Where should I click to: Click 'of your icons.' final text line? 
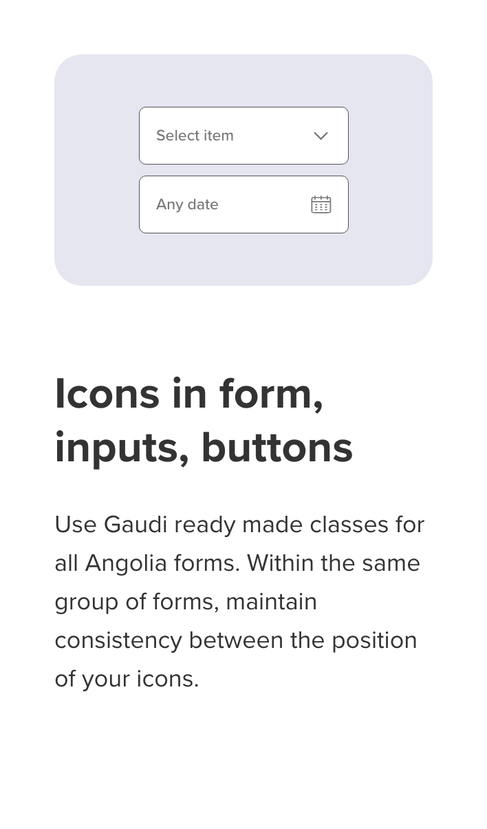pyautogui.click(x=127, y=679)
